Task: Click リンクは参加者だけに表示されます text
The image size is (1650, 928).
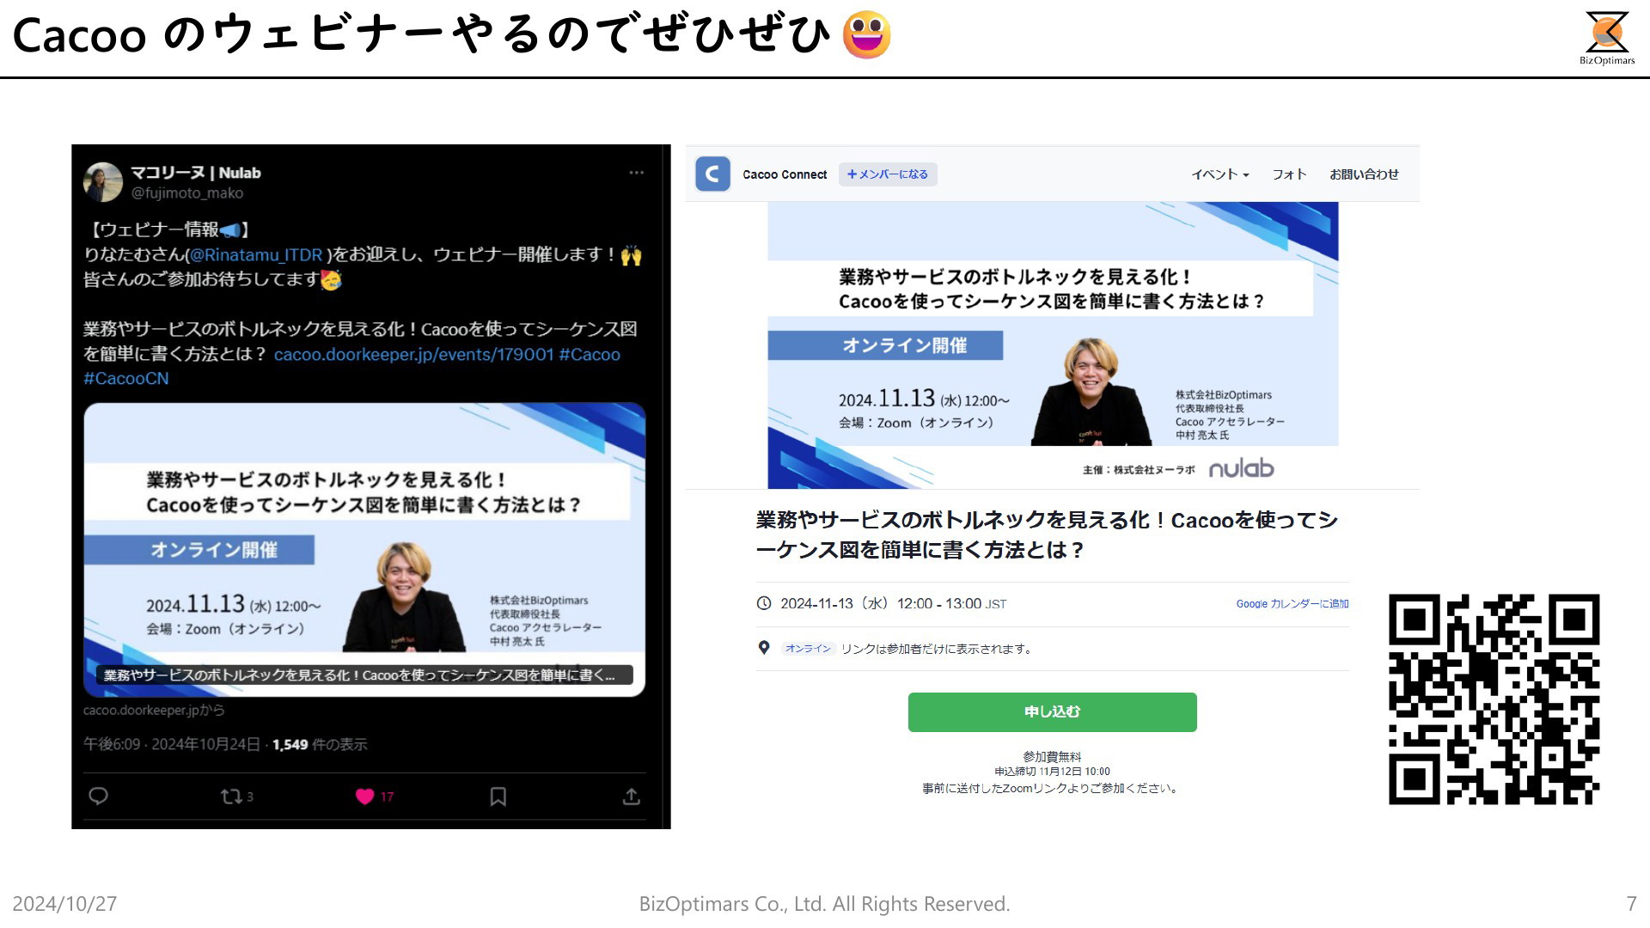Action: pos(938,649)
